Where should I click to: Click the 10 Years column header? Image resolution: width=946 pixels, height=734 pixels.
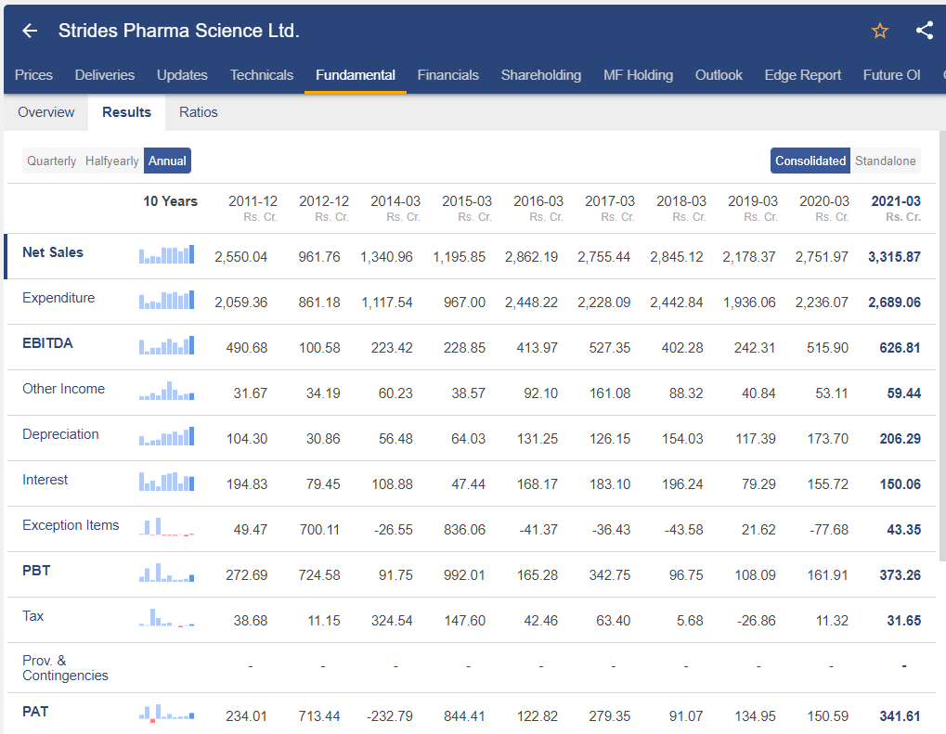170,201
